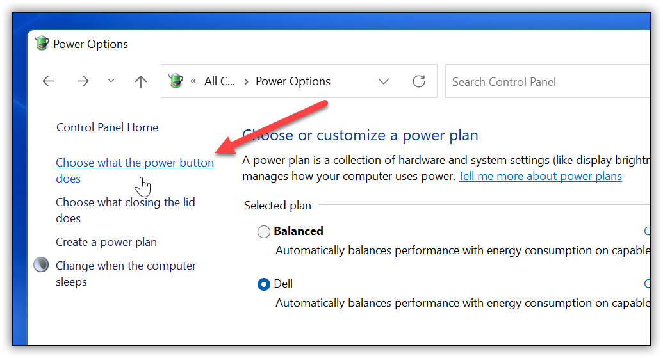663x358 pixels.
Task: Click the Search Control Panel field
Action: click(544, 81)
